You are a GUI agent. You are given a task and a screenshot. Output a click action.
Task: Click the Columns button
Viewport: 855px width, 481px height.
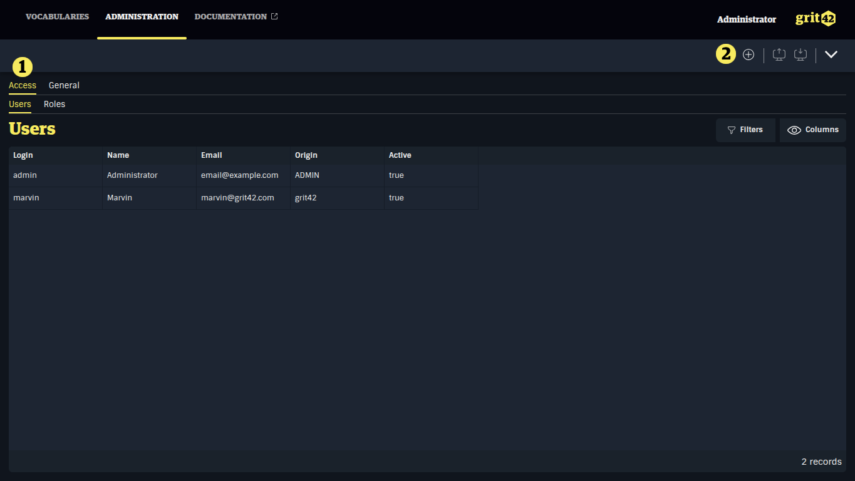[x=812, y=130]
